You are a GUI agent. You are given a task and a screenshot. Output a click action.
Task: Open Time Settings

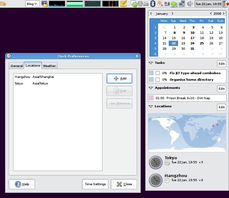95,184
